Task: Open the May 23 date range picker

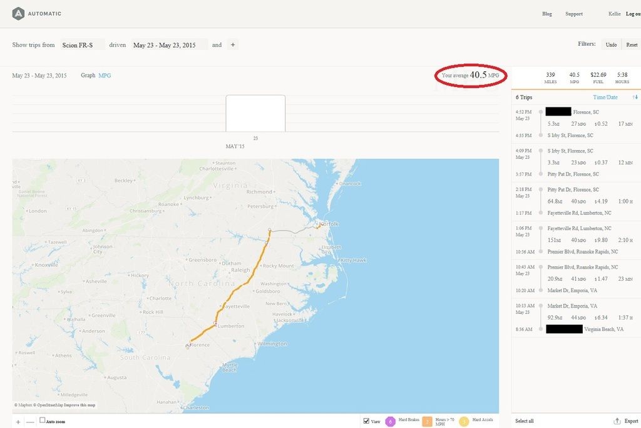Action: tap(165, 45)
